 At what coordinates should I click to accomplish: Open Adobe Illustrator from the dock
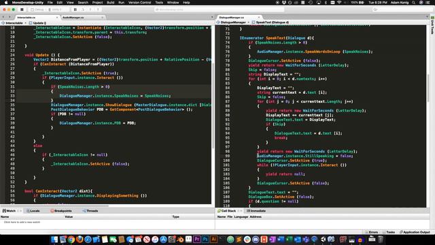click(213, 239)
